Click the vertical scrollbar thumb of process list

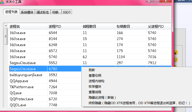(6, 36)
